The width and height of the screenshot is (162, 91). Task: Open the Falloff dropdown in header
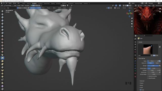pyautogui.click(x=60, y=8)
